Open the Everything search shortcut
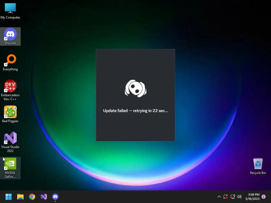Screen dimensions: 271x203 pos(10,62)
